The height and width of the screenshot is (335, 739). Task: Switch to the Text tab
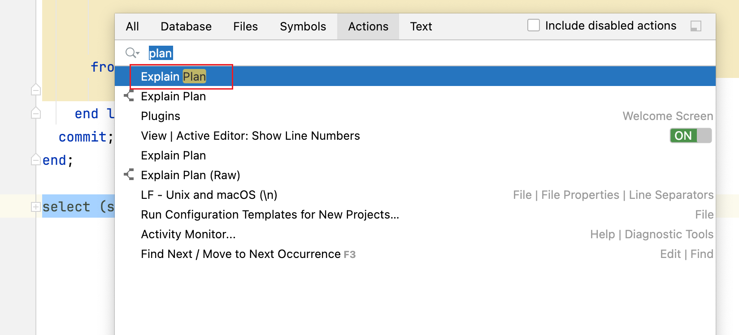click(421, 26)
